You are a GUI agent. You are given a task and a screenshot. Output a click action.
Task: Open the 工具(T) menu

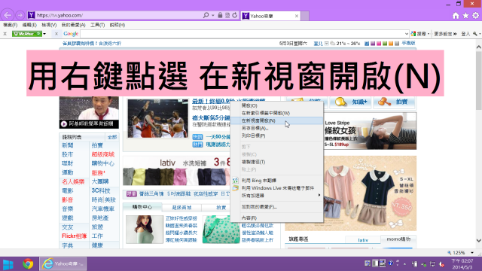point(97,25)
